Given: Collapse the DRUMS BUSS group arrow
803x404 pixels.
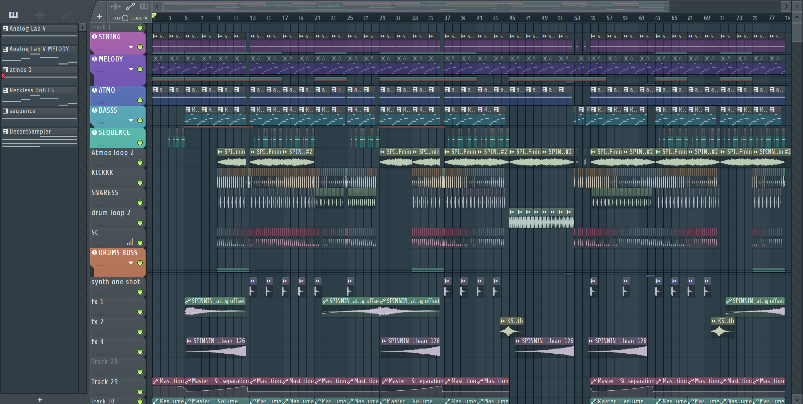Looking at the screenshot, I should tap(131, 263).
